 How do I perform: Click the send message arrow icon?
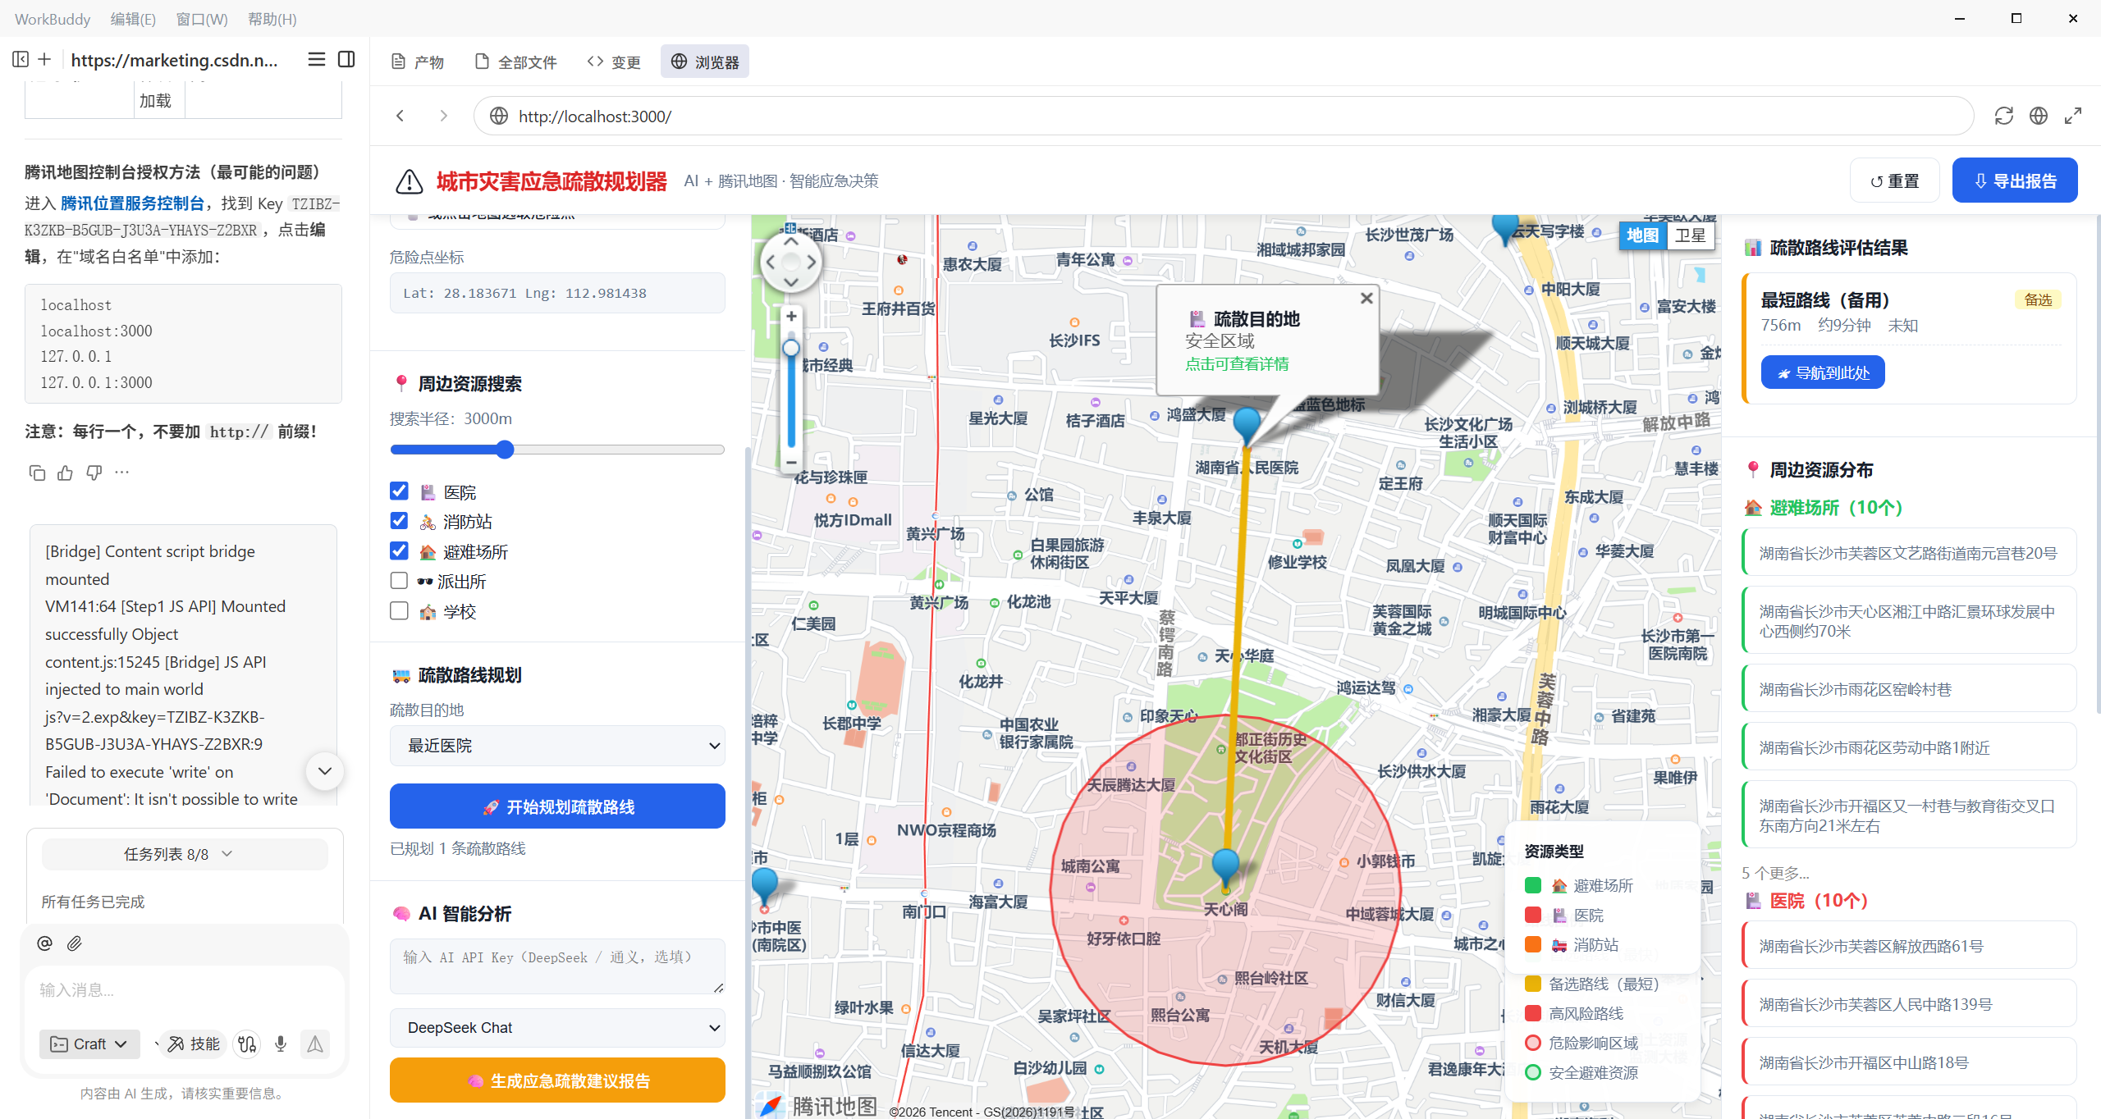pos(315,1044)
